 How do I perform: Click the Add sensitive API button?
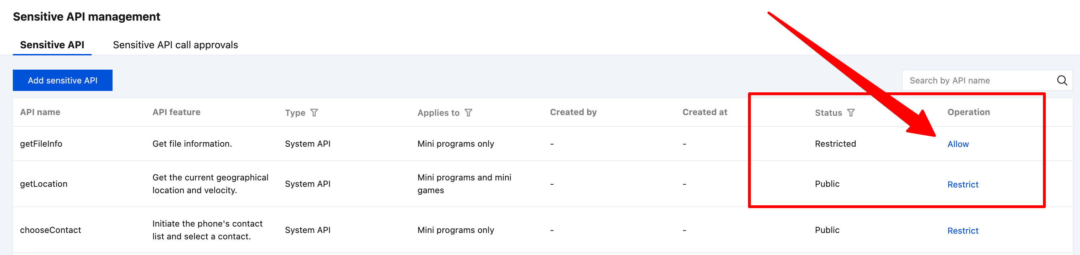[62, 80]
